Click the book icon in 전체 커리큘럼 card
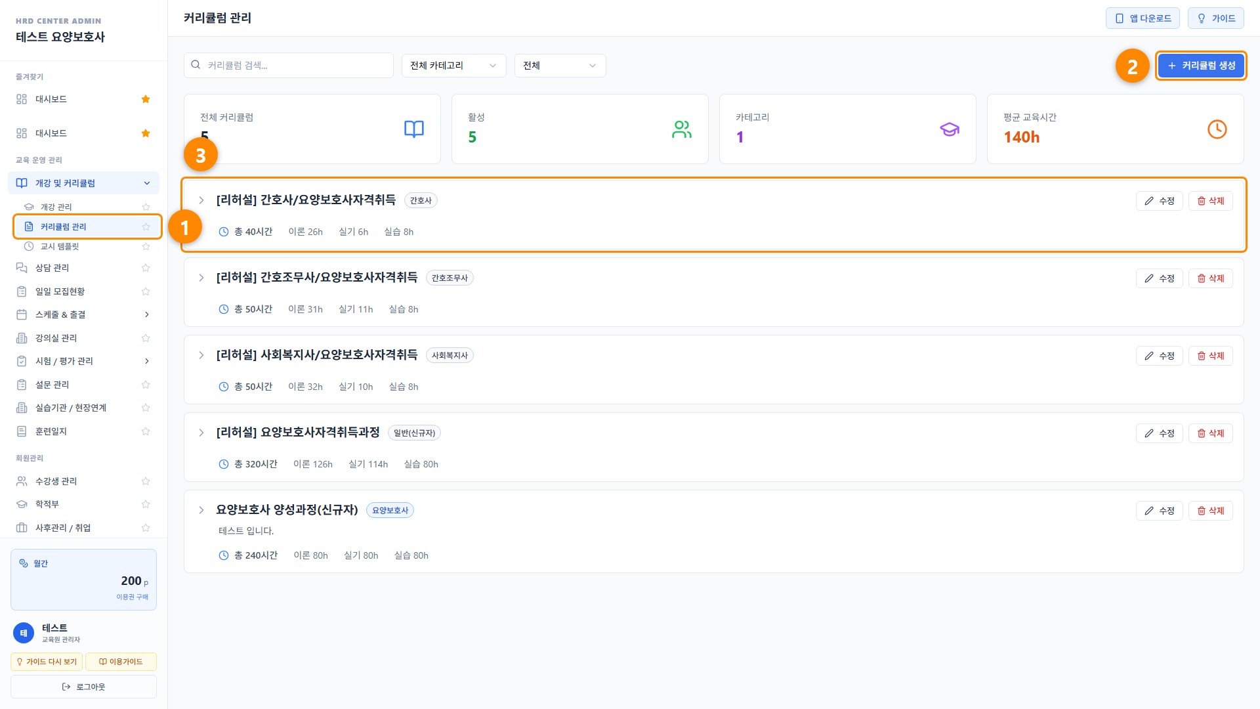Viewport: 1260px width, 709px height. click(x=414, y=129)
